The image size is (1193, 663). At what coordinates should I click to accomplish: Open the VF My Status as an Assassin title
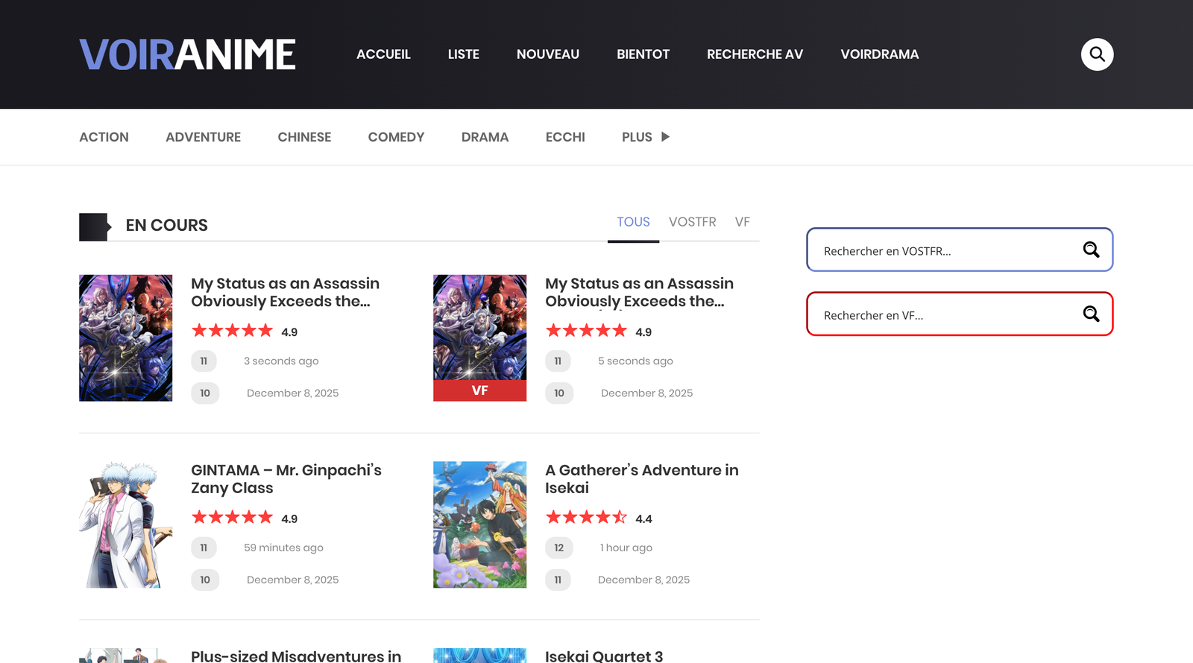tap(639, 293)
